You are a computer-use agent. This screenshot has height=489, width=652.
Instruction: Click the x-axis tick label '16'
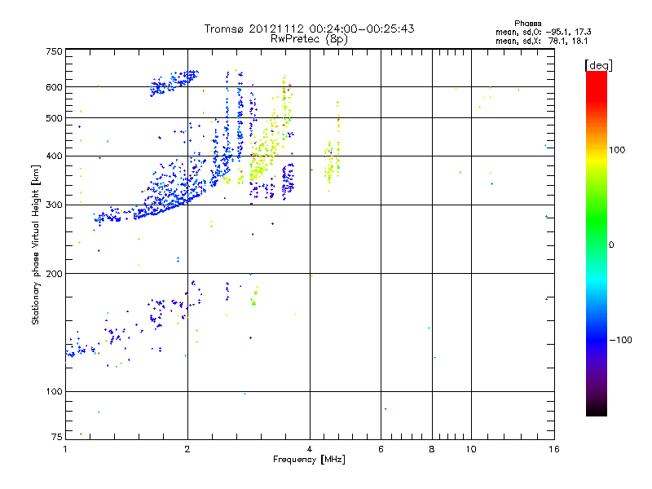coord(554,449)
